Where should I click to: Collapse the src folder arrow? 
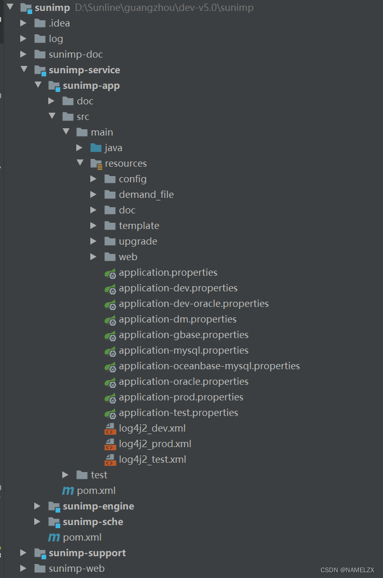coord(52,116)
